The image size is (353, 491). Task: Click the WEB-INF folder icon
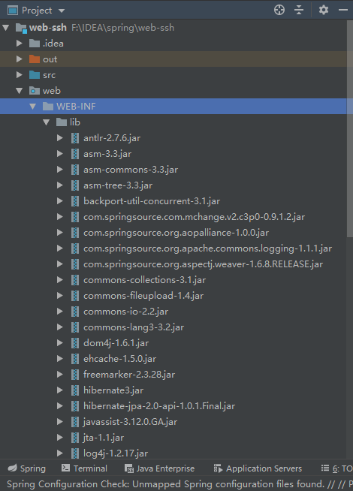click(x=48, y=107)
